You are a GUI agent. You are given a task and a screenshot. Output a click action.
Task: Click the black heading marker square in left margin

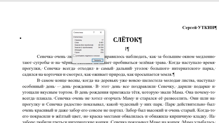(x=21, y=38)
